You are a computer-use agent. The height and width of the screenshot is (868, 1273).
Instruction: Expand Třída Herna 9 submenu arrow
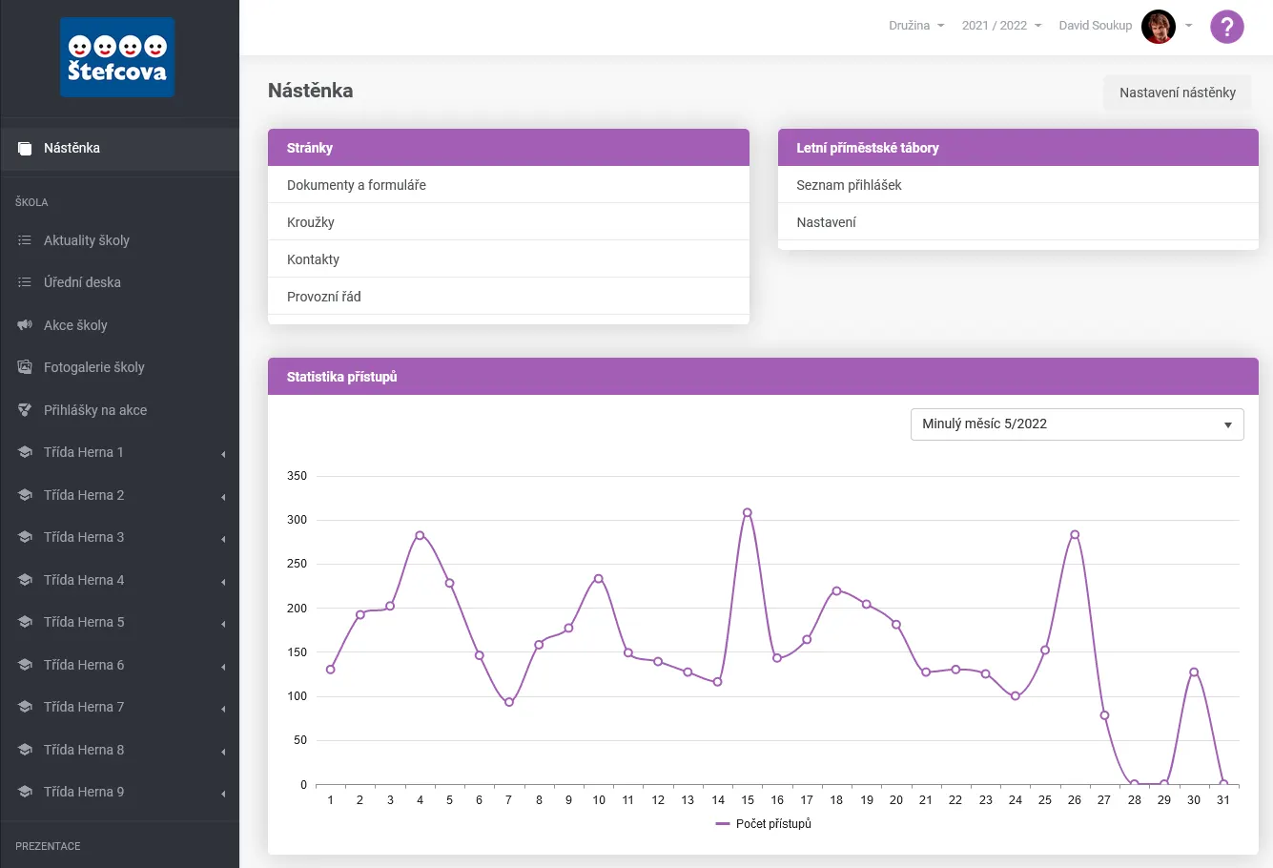point(223,794)
